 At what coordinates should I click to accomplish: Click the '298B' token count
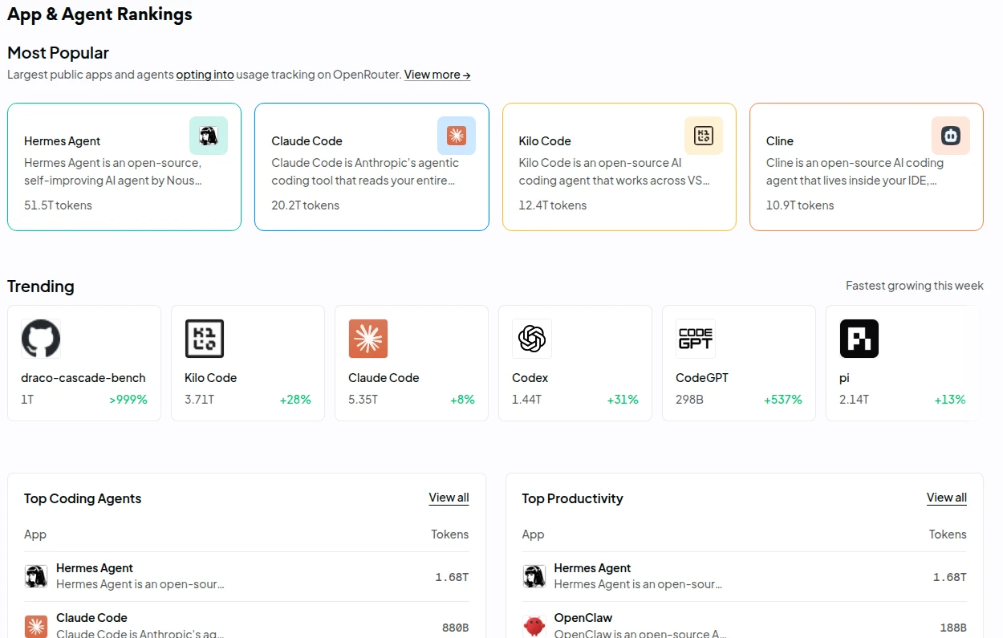click(689, 400)
